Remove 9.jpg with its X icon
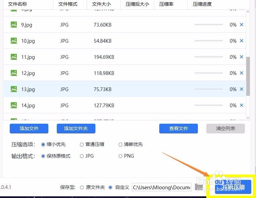The image size is (256, 198). 242,25
